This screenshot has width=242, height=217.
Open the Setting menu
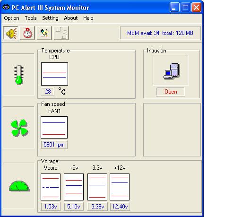[x=50, y=18]
